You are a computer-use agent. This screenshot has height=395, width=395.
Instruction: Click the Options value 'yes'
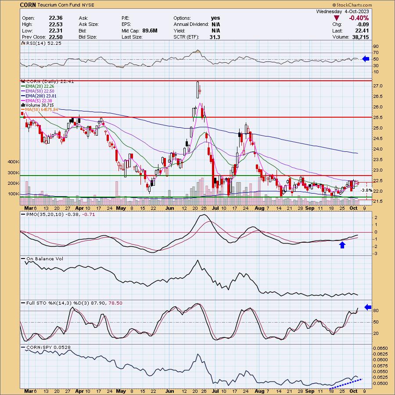pos(215,18)
